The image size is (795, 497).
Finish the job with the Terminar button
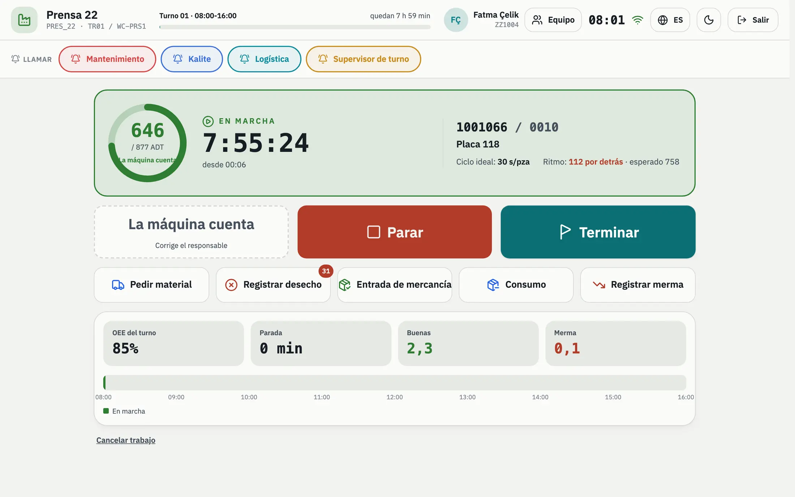click(x=598, y=232)
